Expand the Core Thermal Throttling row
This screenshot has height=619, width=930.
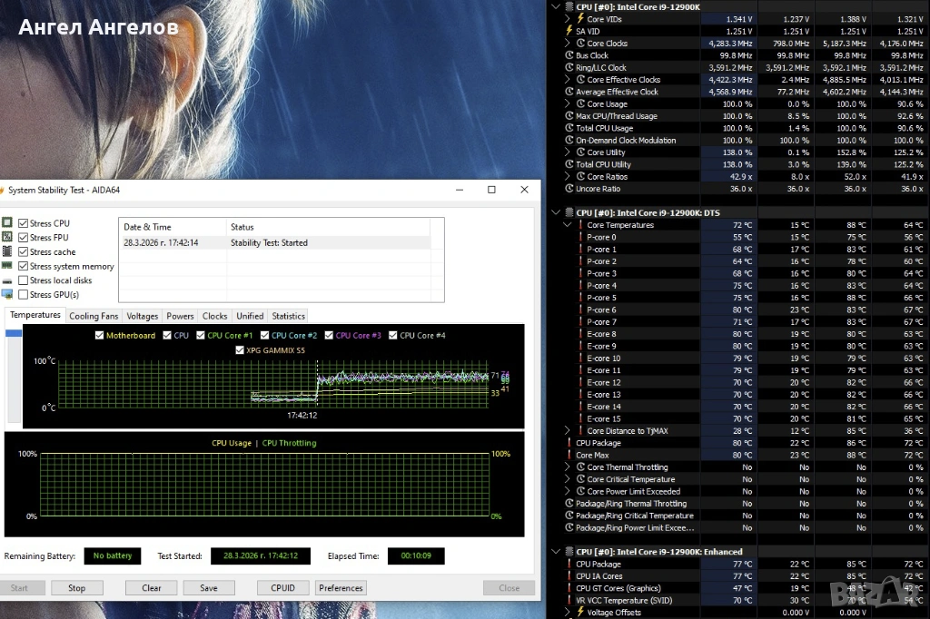click(x=568, y=467)
